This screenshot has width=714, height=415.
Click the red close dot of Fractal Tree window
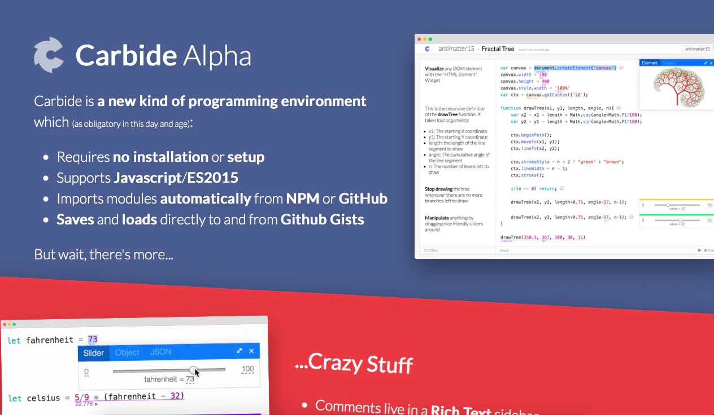[419, 39]
